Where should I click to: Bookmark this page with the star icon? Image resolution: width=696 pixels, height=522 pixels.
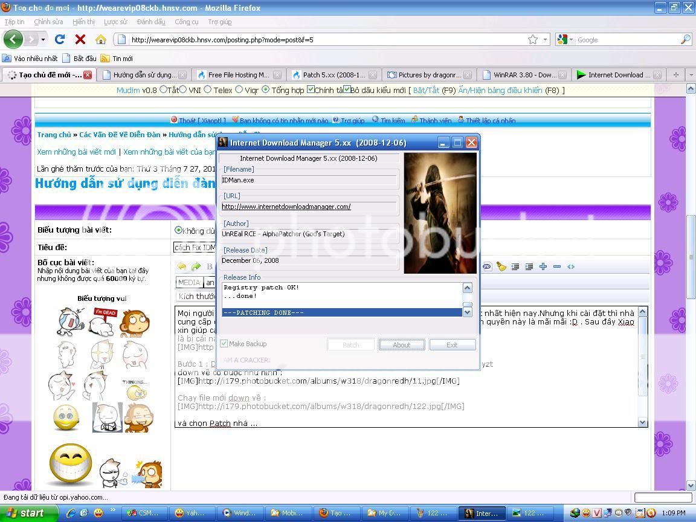pos(533,39)
